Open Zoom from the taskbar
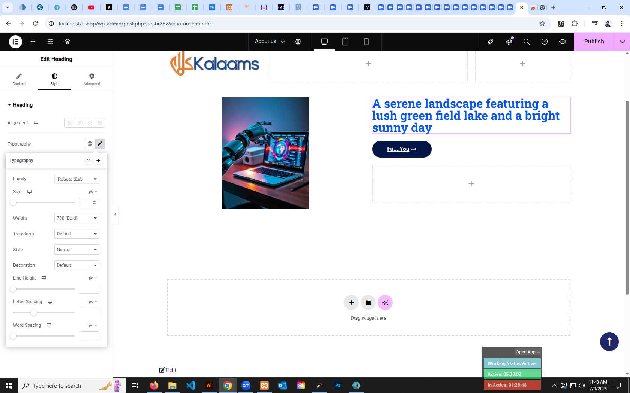 coord(246,385)
